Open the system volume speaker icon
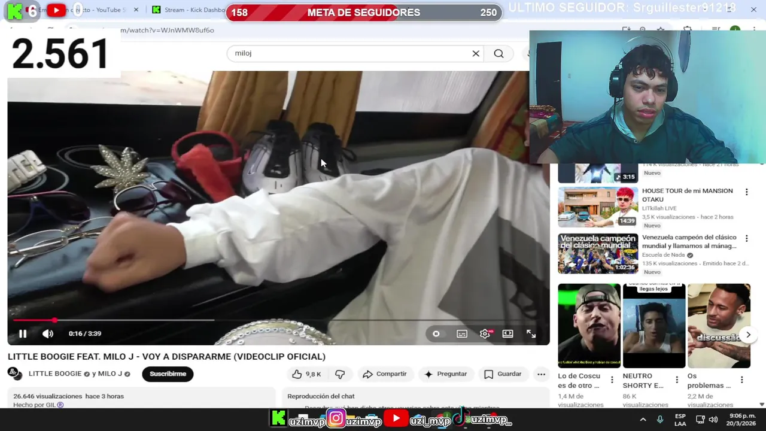Image resolution: width=766 pixels, height=431 pixels. 715,420
